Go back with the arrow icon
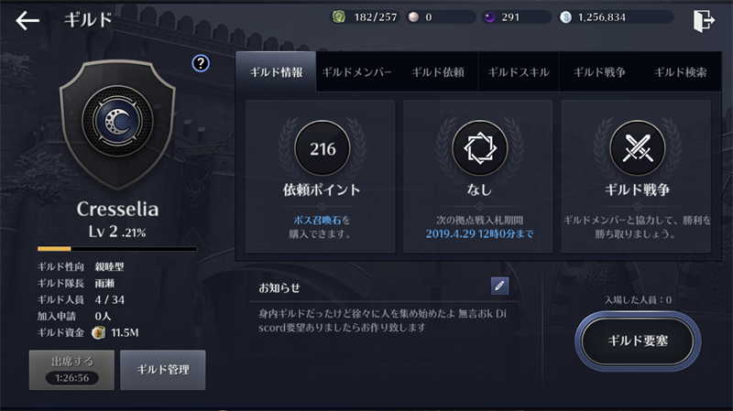 [x=27, y=20]
